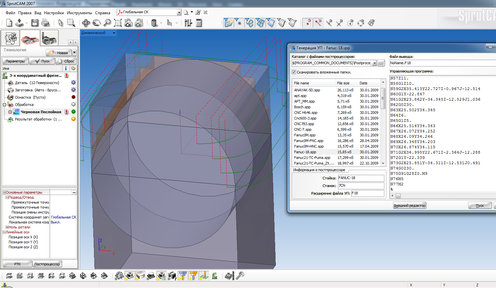
Task: Click the printer icon
Action: click(x=45, y=23)
